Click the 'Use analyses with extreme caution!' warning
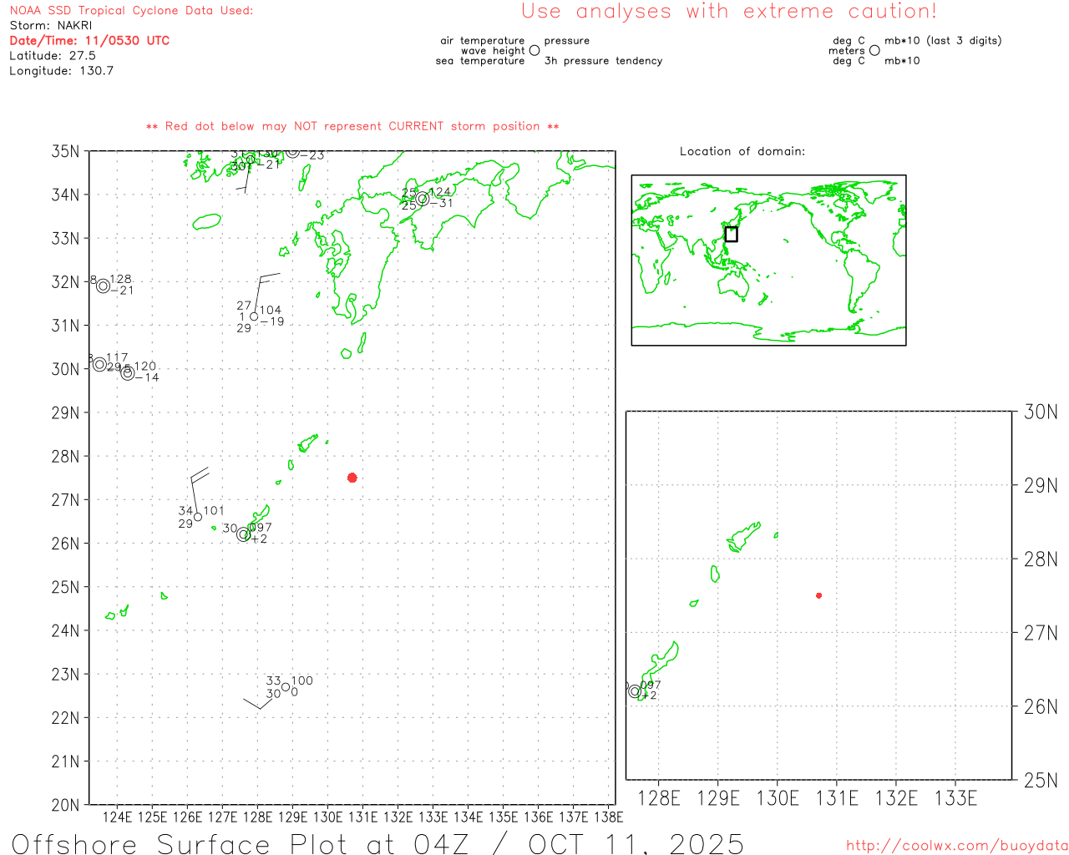This screenshot has height=855, width=1069. (x=728, y=12)
